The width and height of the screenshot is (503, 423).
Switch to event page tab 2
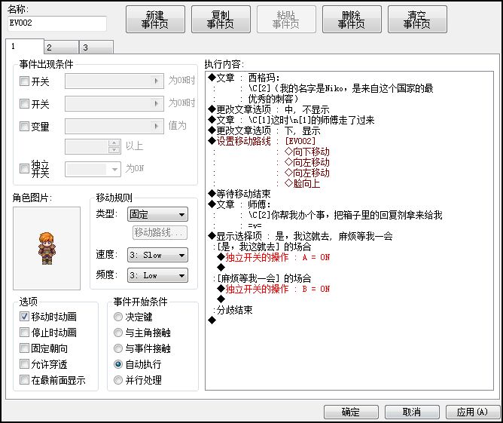pyautogui.click(x=61, y=48)
